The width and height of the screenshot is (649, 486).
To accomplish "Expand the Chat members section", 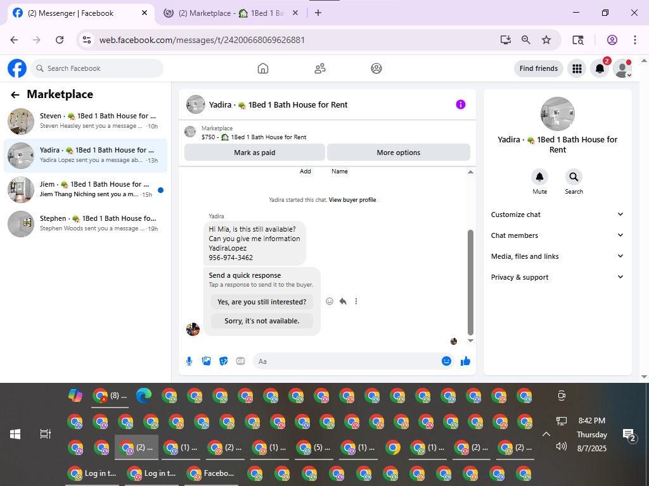I will 557,235.
